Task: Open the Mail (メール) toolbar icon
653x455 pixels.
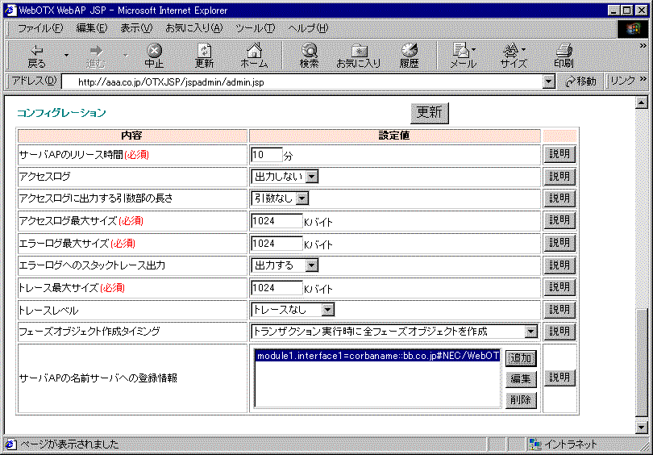Action: click(462, 56)
